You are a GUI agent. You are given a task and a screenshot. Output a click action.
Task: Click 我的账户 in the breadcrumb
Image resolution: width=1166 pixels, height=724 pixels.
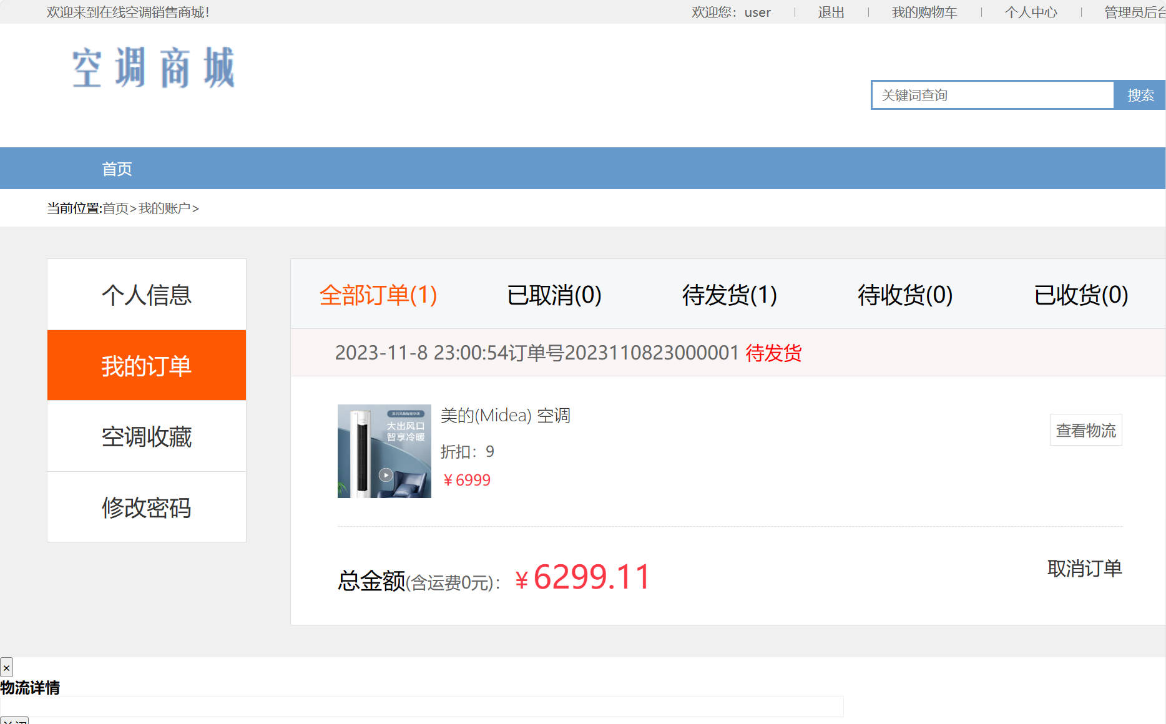pyautogui.click(x=164, y=208)
